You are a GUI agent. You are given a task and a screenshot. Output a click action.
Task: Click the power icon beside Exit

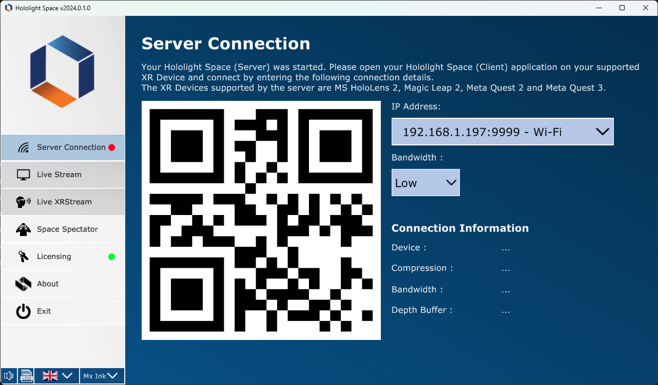pos(24,311)
